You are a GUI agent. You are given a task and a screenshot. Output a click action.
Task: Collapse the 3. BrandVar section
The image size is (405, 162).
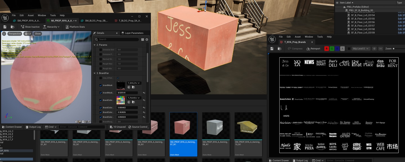point(94,73)
